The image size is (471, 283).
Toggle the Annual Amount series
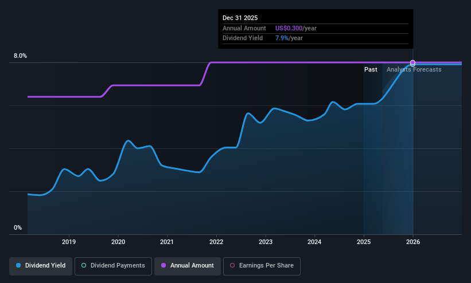188,266
